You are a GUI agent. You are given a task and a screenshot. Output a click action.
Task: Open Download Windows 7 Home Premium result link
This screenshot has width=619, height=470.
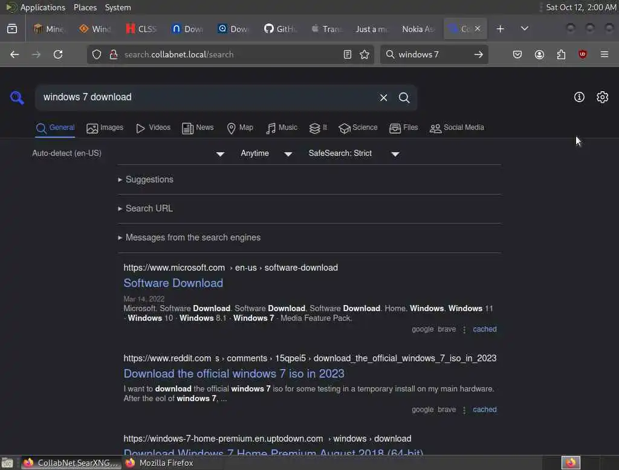coord(273,451)
